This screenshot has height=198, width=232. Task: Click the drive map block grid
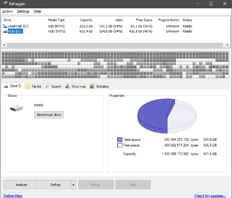coord(115,65)
